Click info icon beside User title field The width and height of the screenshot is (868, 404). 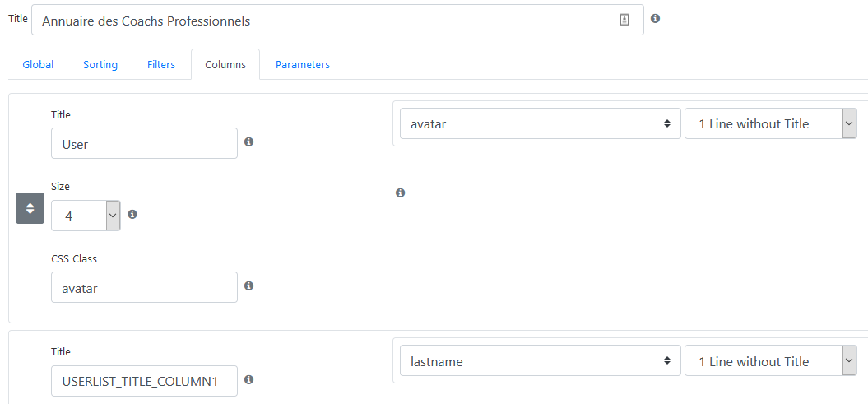[x=249, y=142]
